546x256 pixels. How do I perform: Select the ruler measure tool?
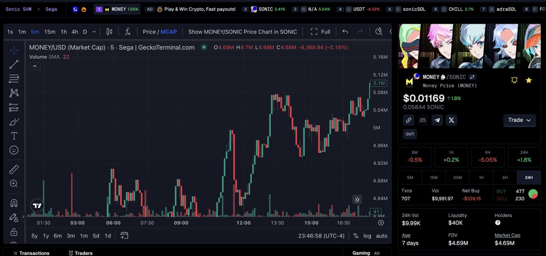point(14,170)
